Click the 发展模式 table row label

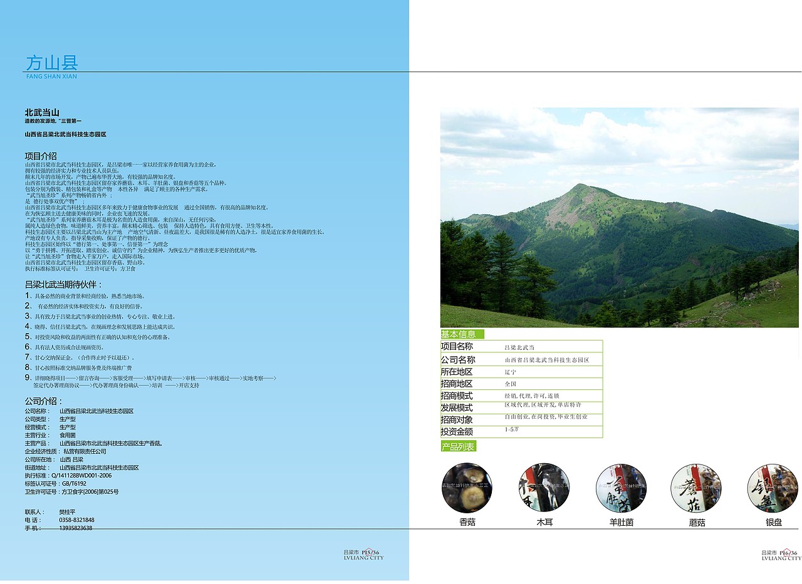[x=457, y=407]
